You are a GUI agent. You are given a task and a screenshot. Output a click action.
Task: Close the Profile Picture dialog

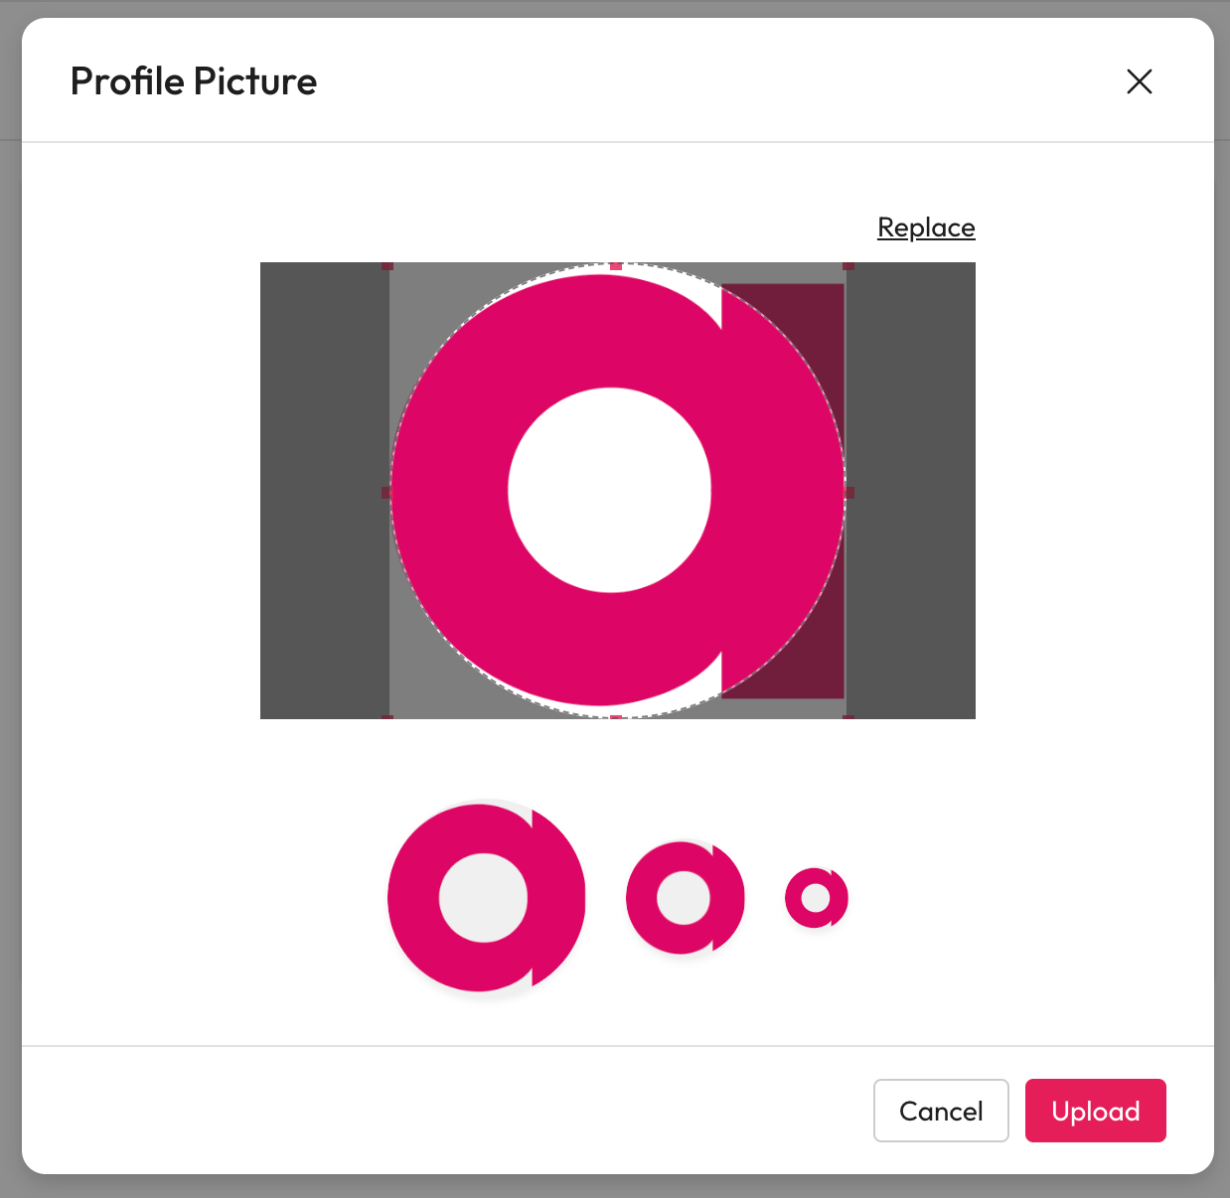point(1140,81)
